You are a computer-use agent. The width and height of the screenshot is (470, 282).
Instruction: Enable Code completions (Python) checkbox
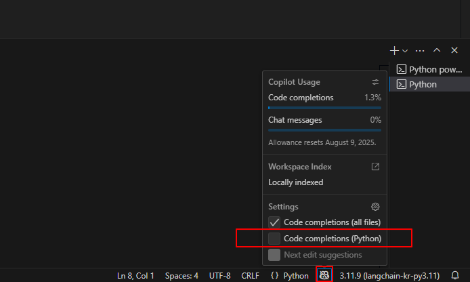click(274, 239)
